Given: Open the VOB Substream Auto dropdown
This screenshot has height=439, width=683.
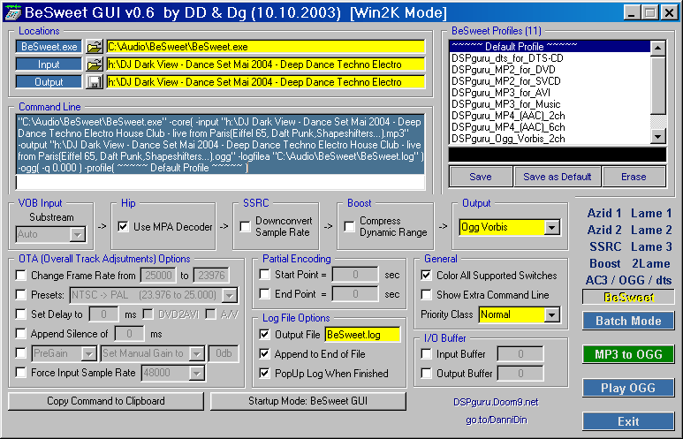Looking at the screenshot, I should click(x=77, y=234).
